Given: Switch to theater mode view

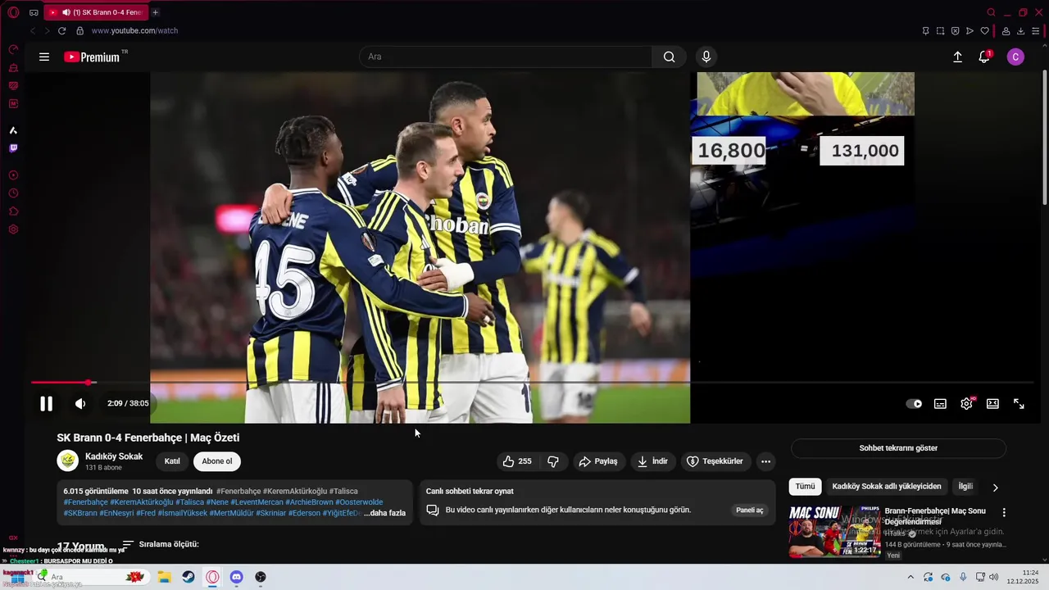Looking at the screenshot, I should click(x=992, y=403).
